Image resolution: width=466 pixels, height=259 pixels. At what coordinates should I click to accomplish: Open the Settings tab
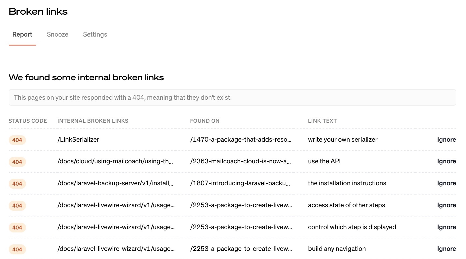click(95, 34)
